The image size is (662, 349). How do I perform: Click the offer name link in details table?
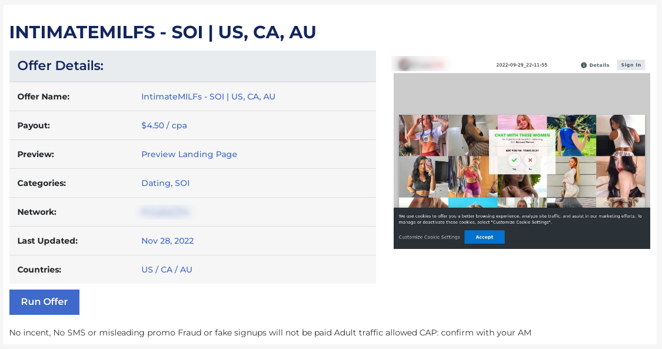tap(208, 97)
